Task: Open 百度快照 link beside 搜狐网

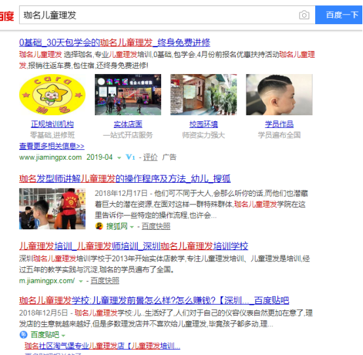Action: point(156,227)
